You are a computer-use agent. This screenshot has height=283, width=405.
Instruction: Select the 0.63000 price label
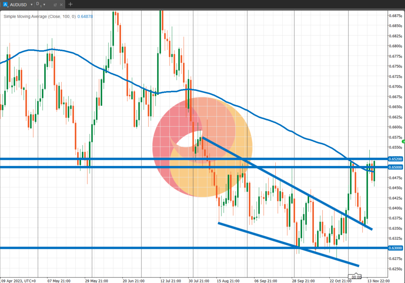(395, 248)
